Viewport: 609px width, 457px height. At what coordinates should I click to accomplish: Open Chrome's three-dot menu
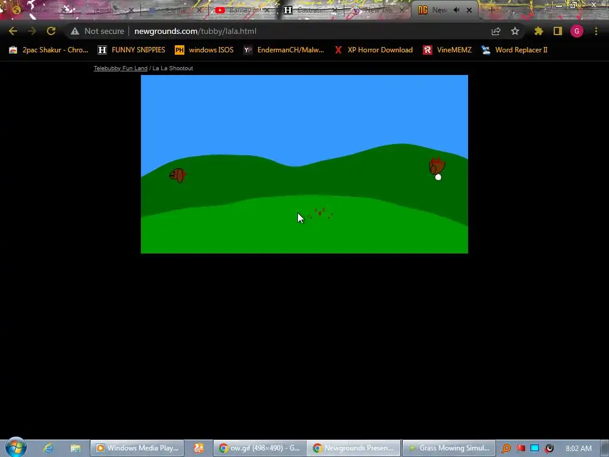click(596, 31)
